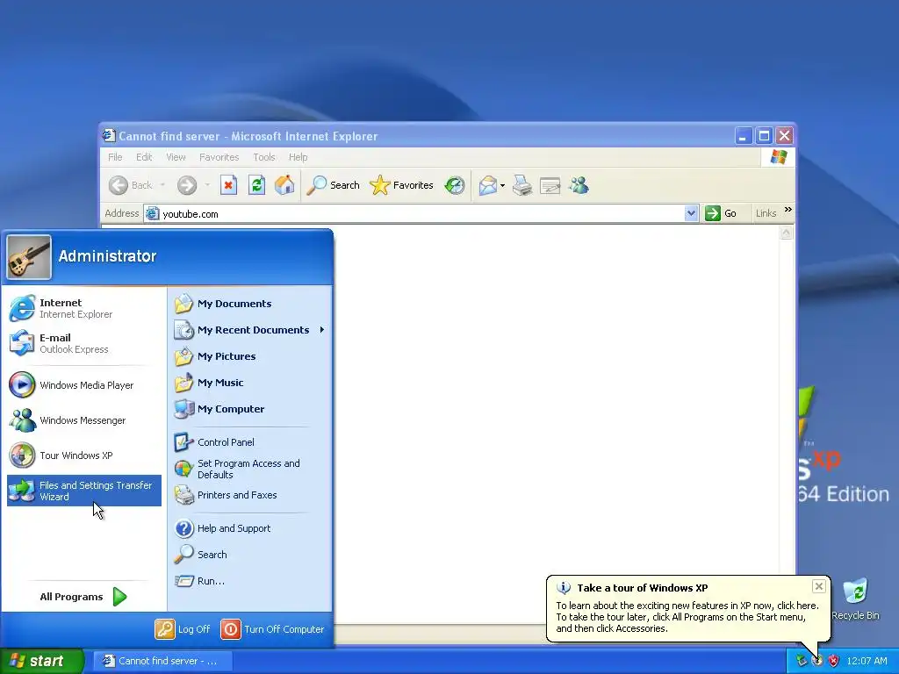Click the red security shield tray icon
This screenshot has width=899, height=674.
(x=834, y=661)
